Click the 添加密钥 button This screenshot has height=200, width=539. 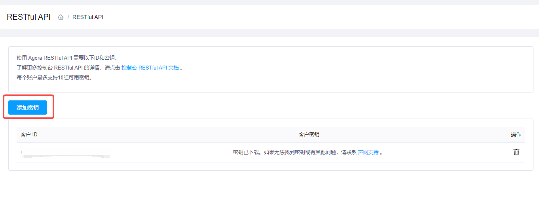(x=28, y=108)
